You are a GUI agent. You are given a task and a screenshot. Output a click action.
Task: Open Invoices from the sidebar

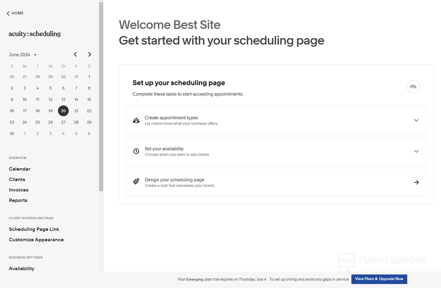pos(19,190)
